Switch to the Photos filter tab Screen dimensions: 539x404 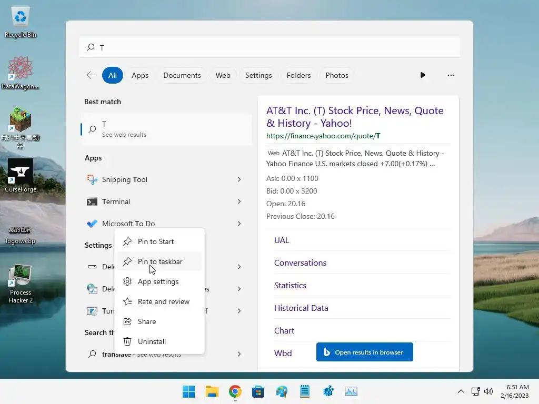[337, 75]
